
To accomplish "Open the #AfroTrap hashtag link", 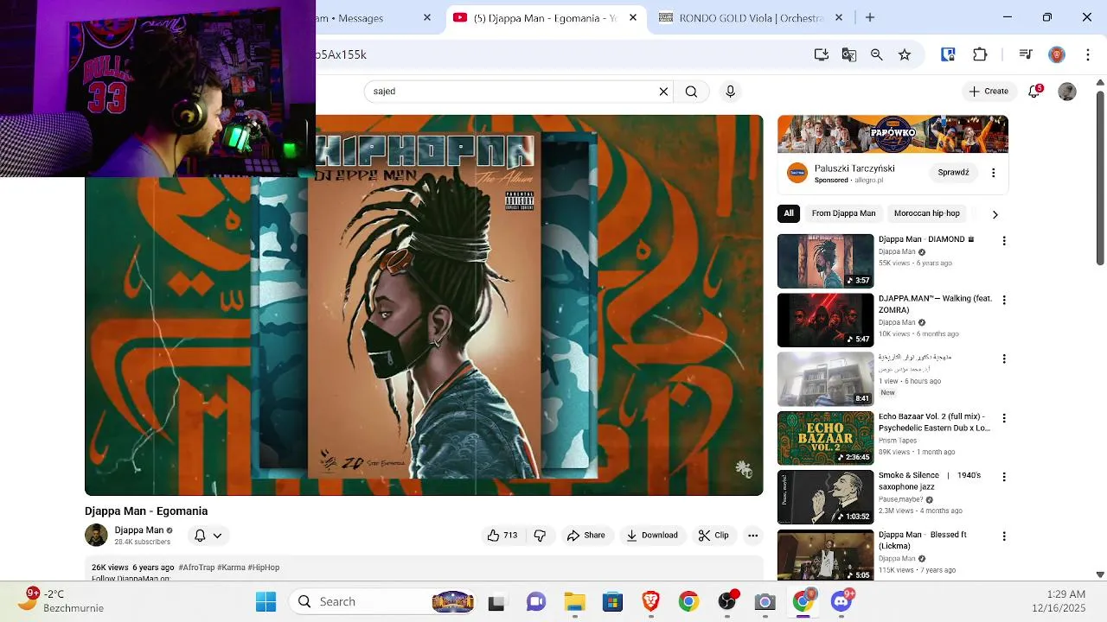I will click(196, 568).
